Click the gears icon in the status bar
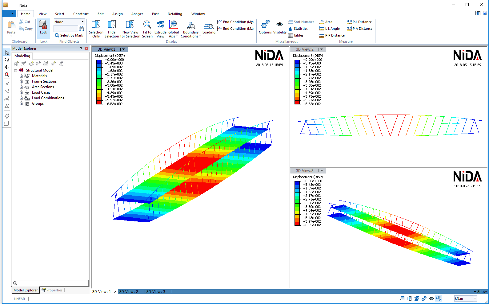 (424, 298)
